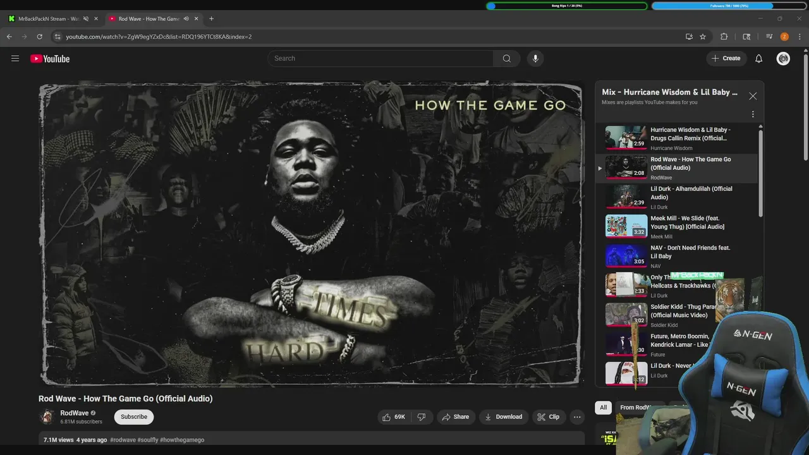Play Soldier Kidd Thug Paradise thumbnail

click(626, 315)
